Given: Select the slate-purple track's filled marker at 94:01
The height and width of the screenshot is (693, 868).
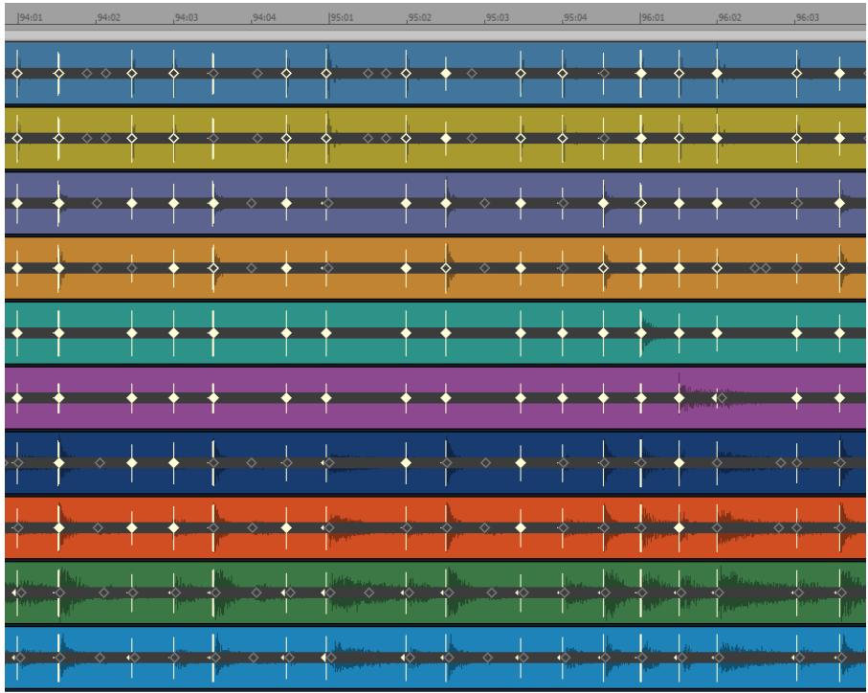Looking at the screenshot, I should 17,203.
